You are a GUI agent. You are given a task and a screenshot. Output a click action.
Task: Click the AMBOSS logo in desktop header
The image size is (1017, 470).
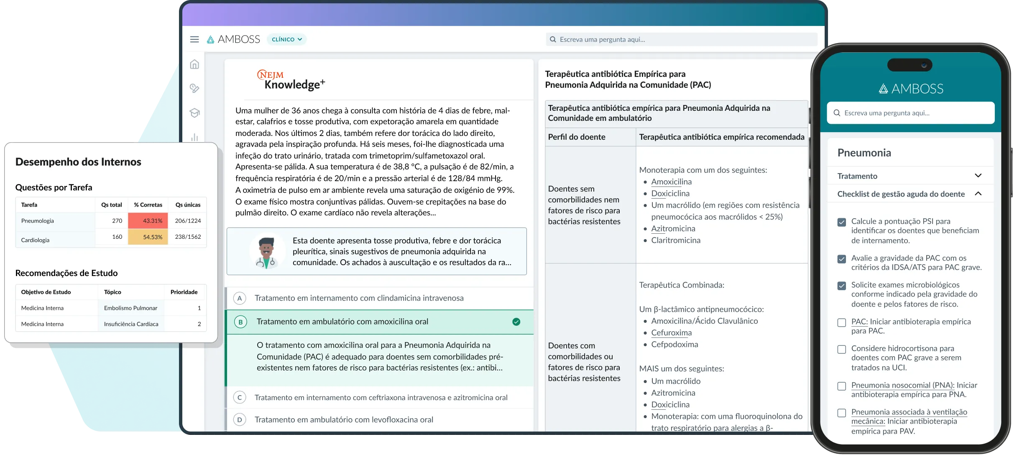233,39
